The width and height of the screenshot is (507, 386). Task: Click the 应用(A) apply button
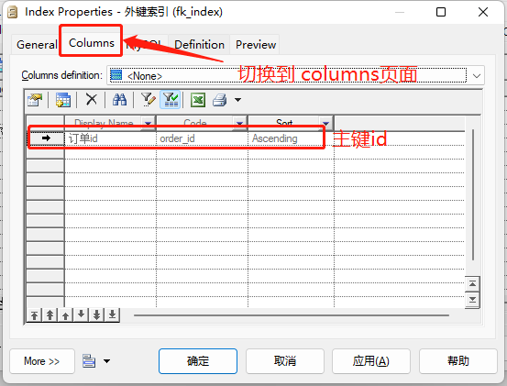371,361
